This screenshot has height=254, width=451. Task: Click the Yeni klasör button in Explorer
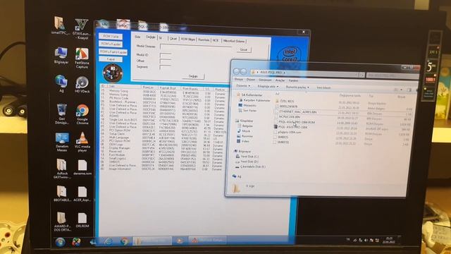point(323,87)
